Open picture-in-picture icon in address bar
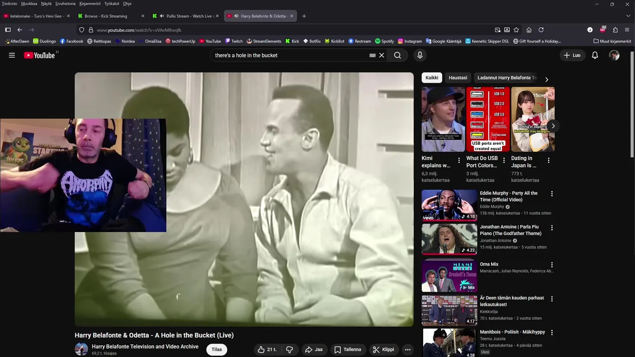This screenshot has height=357, width=635. (x=498, y=30)
